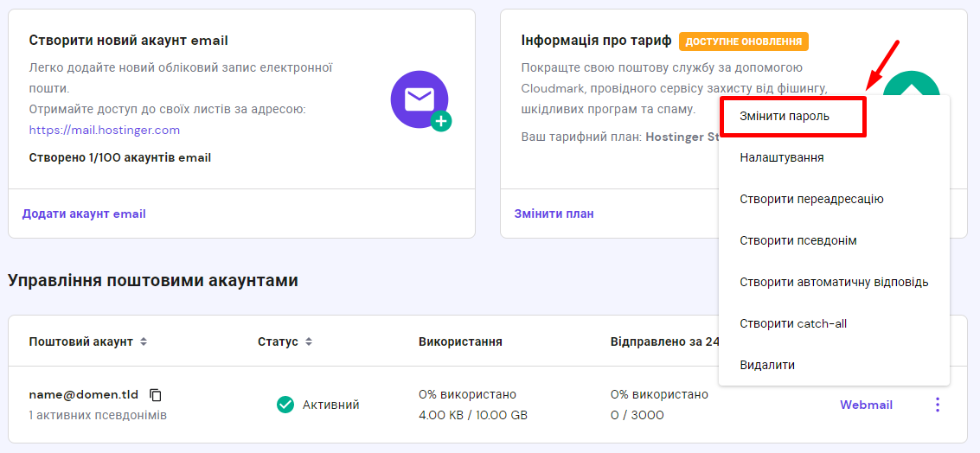Click the Змінити план link

(554, 214)
